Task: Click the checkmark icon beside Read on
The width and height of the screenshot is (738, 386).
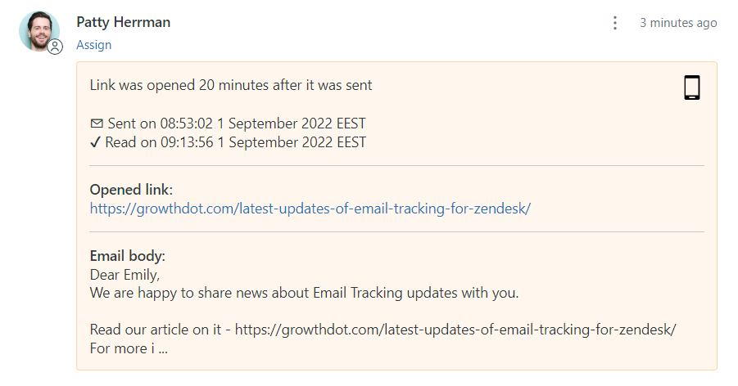Action: (96, 142)
